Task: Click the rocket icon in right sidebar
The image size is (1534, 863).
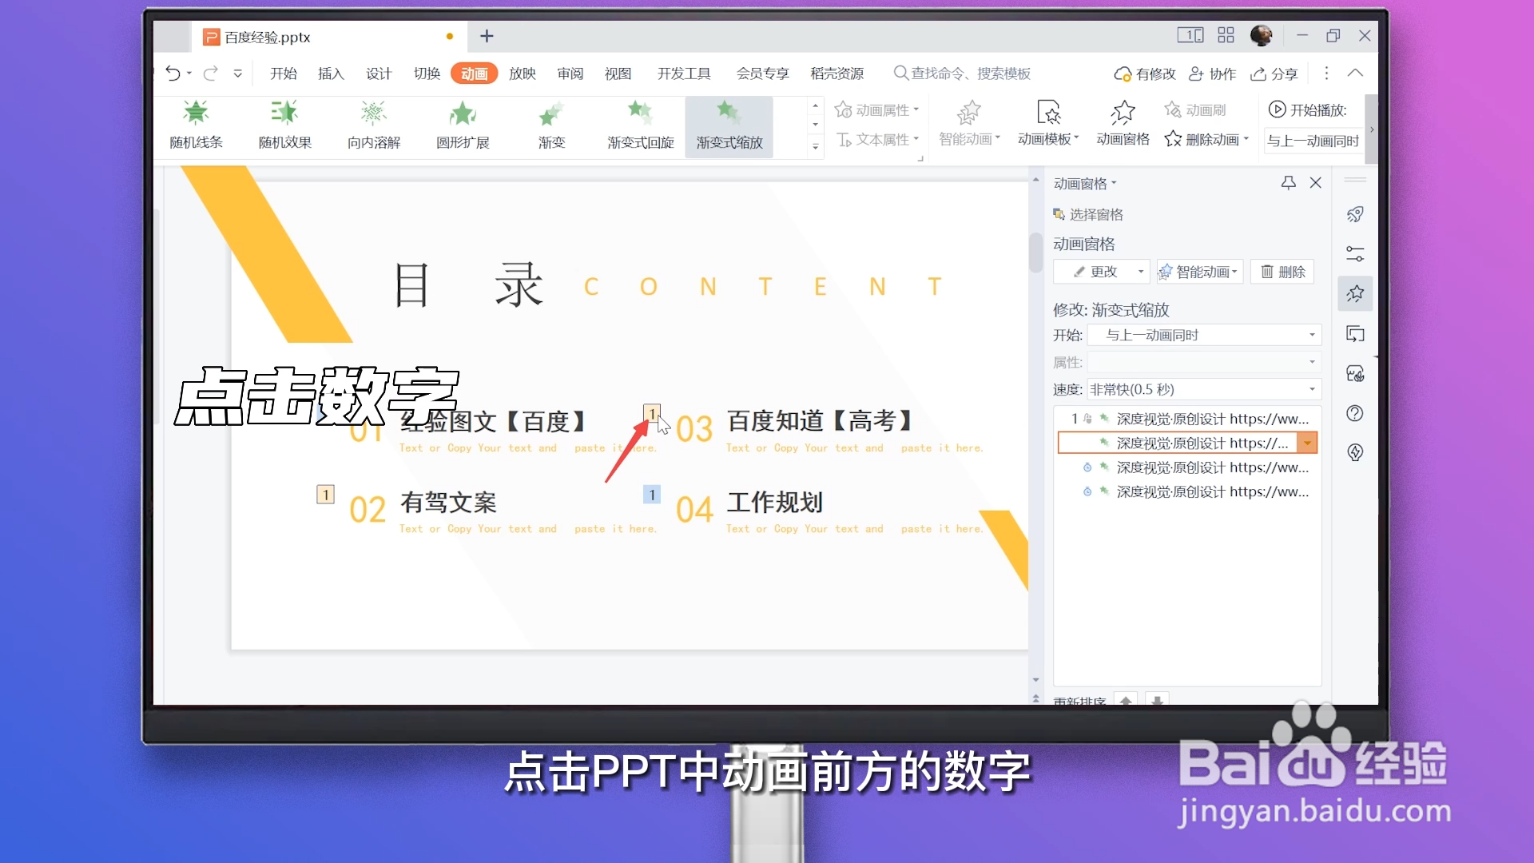Action: (1355, 214)
